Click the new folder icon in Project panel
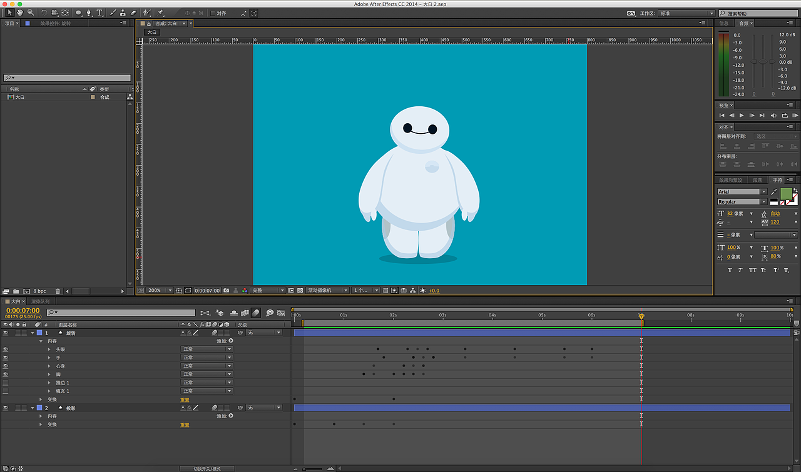The width and height of the screenshot is (801, 472). click(15, 291)
